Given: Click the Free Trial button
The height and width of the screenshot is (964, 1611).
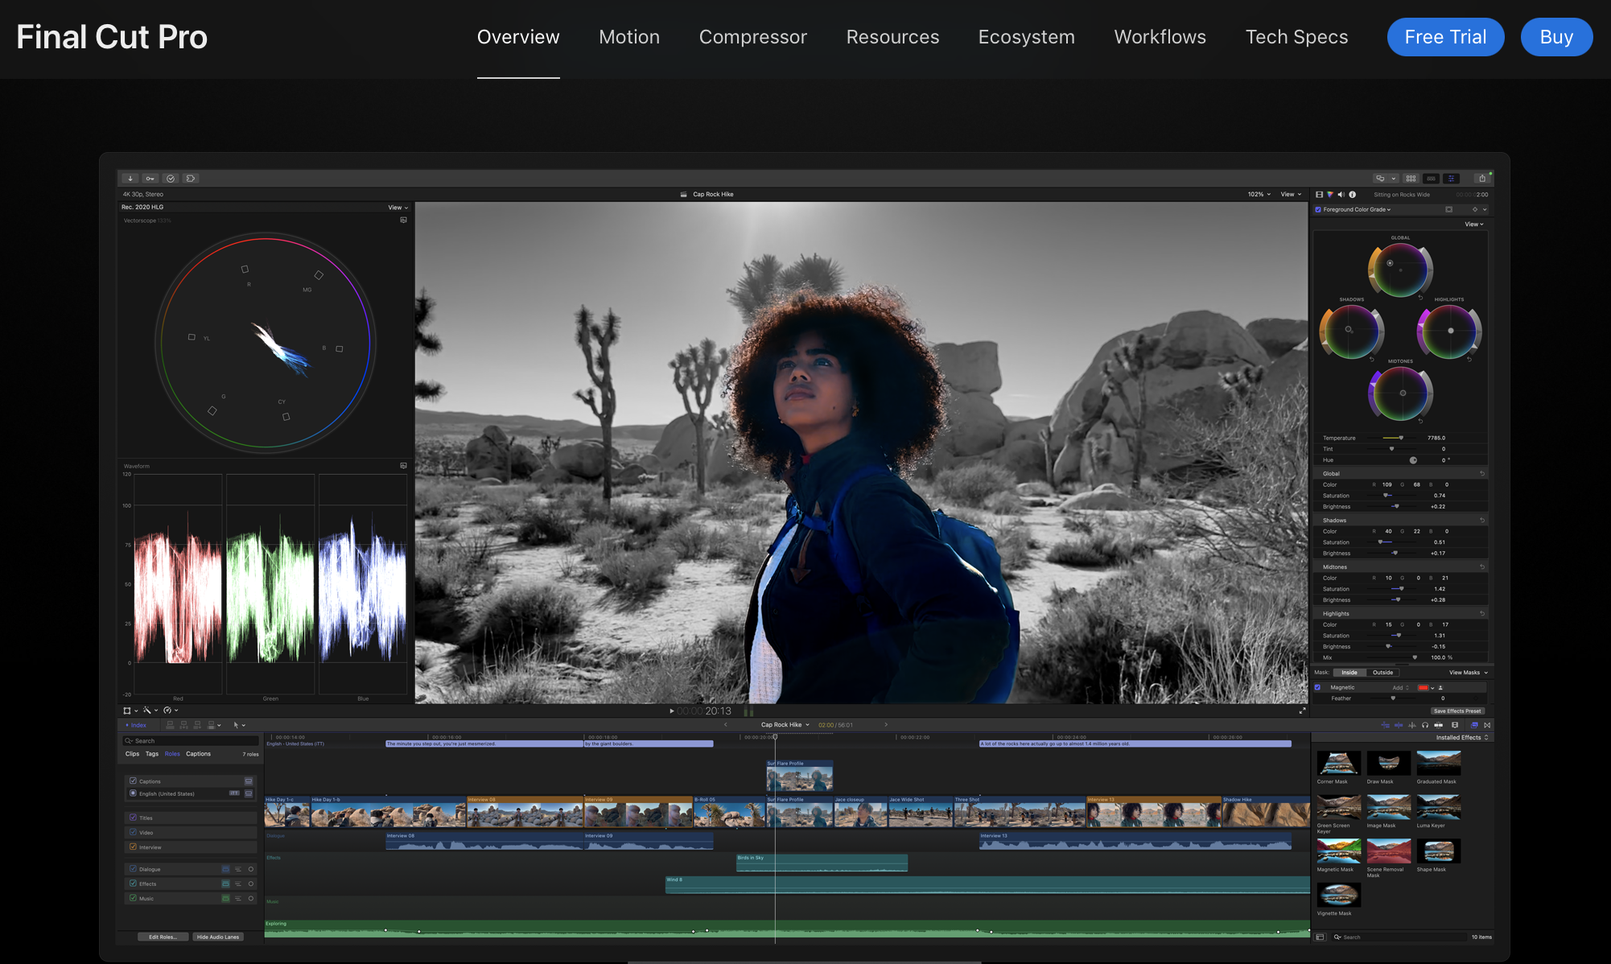Looking at the screenshot, I should (x=1445, y=37).
